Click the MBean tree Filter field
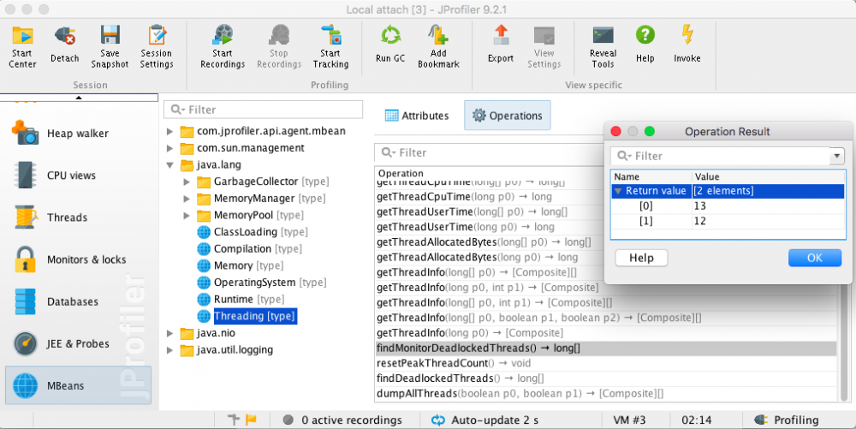 point(263,110)
